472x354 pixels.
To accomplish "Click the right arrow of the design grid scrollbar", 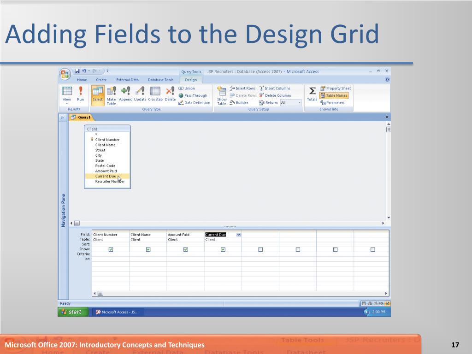I will pyautogui.click(x=386, y=293).
